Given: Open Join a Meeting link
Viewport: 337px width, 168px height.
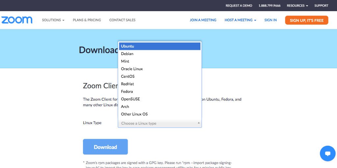Looking at the screenshot, I should tap(203, 20).
